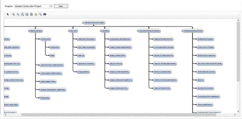Choose the hand pan tool

coord(36,14)
